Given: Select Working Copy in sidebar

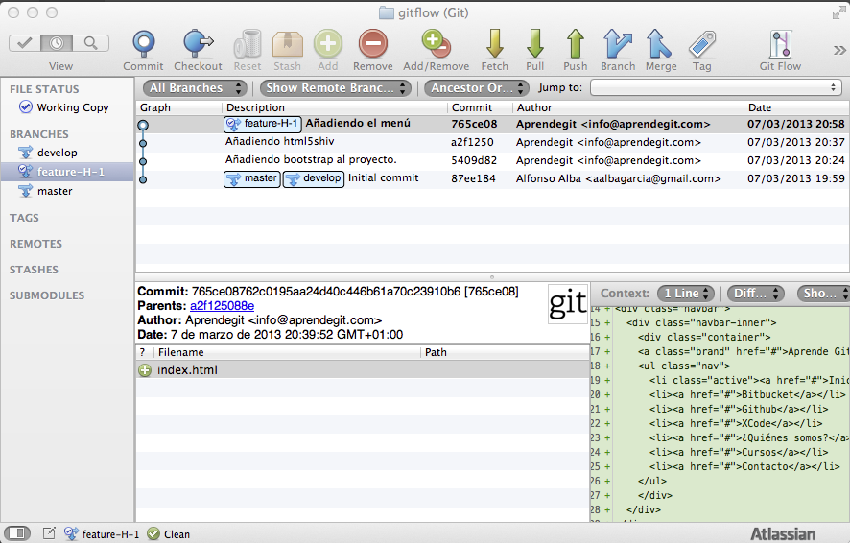Looking at the screenshot, I should point(72,107).
